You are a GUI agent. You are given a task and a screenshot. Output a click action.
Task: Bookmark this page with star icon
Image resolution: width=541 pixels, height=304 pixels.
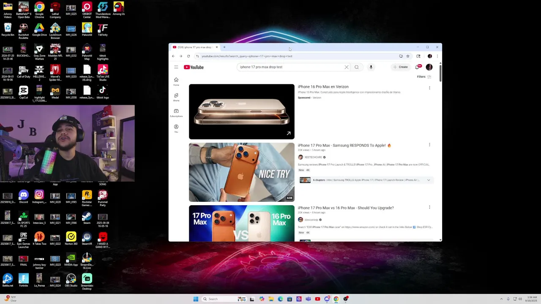point(408,56)
